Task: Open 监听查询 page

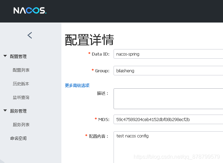Action: (21, 98)
